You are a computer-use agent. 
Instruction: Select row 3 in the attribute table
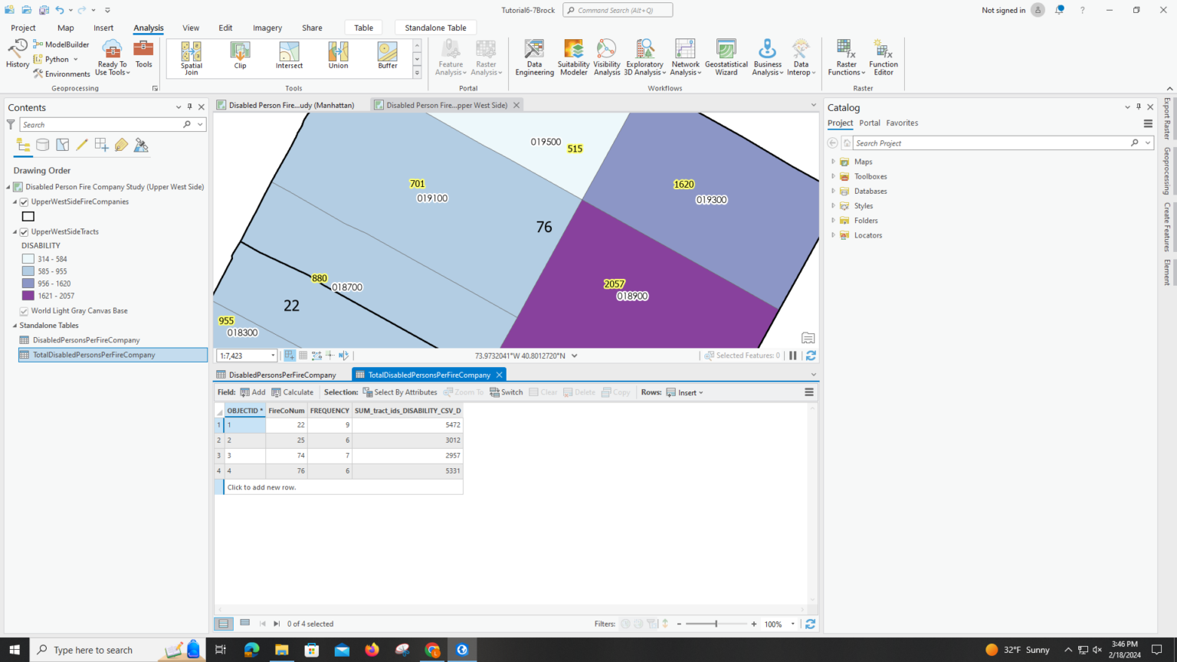219,455
